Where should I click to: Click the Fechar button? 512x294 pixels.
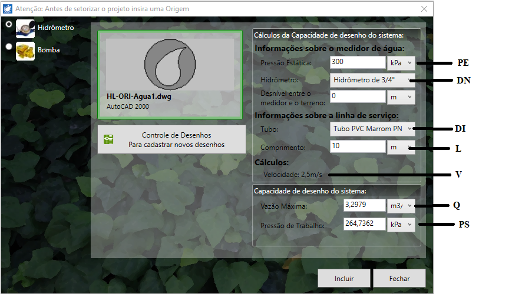[399, 279]
